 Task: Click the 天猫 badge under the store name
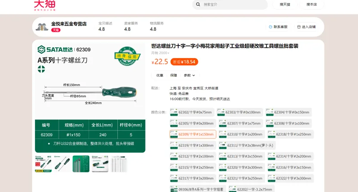55,30
